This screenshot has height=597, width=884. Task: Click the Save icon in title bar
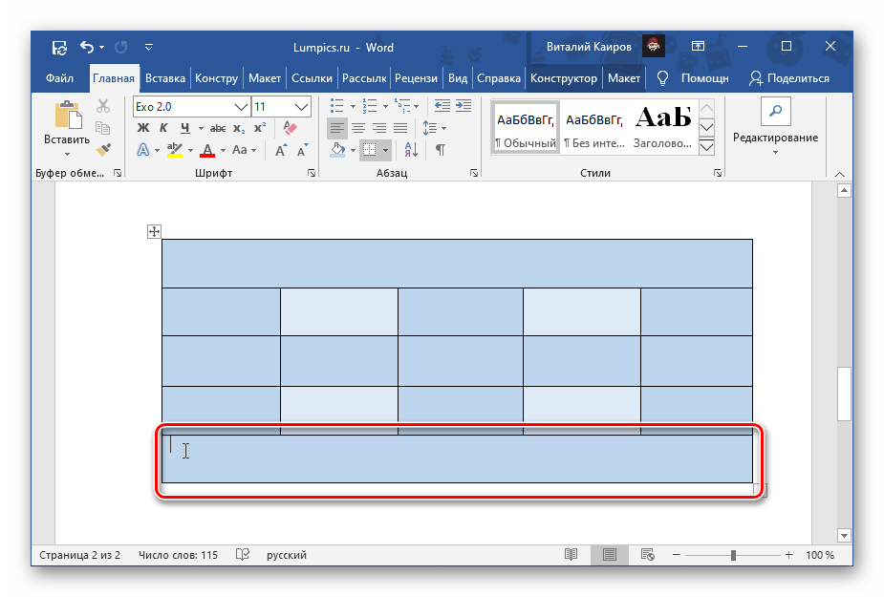[59, 48]
